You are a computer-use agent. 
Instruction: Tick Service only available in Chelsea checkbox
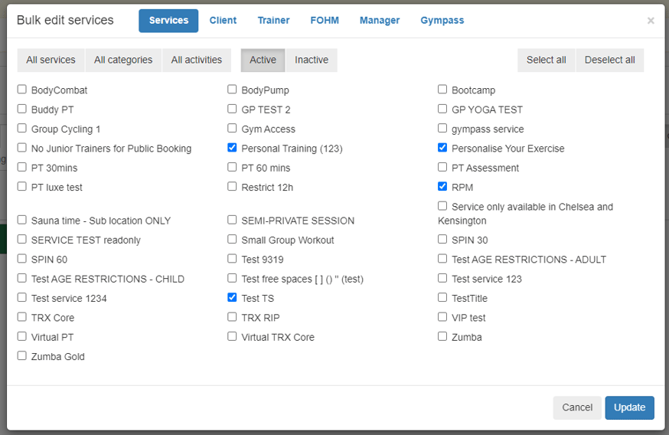pos(442,206)
